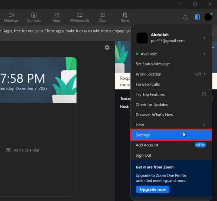Screen dimensions: 217x201
Task: Open the Apps tab
Action: [x=56, y=17]
